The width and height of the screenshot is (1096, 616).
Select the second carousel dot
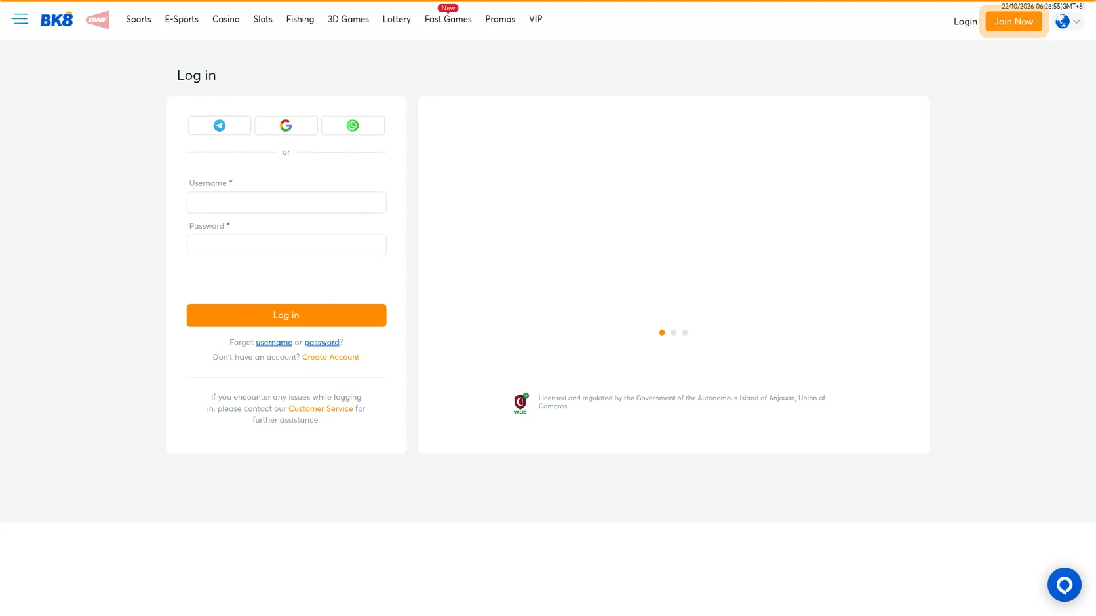[x=673, y=332]
